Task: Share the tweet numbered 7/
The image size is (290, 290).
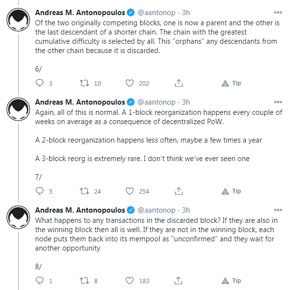Action: click(x=179, y=191)
